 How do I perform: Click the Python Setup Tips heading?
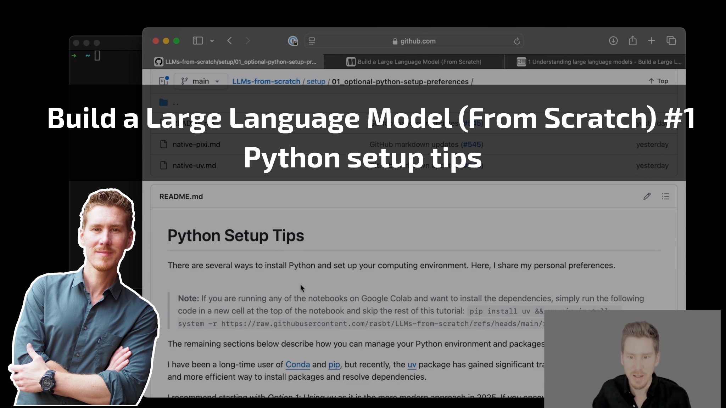pyautogui.click(x=236, y=236)
